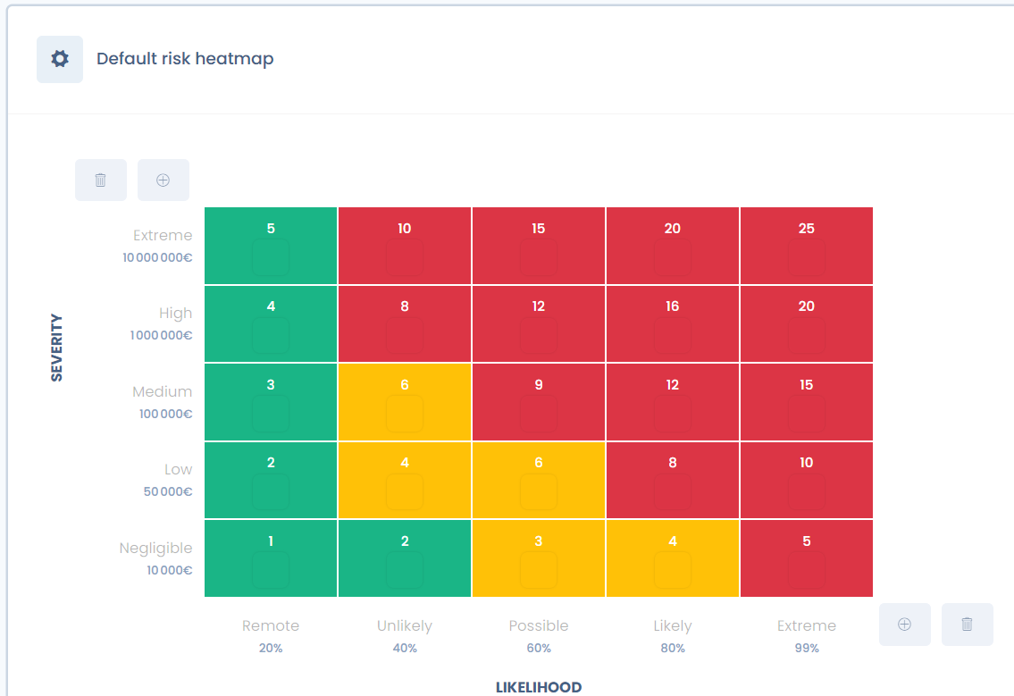Screen dimensions: 1014x696
Task: Edit the Negligible severity label
Action: 155,549
